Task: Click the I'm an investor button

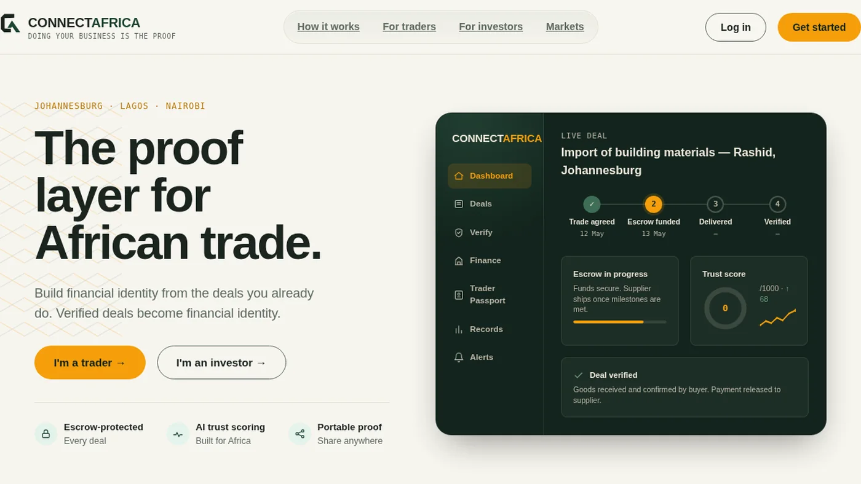Action: click(x=221, y=362)
